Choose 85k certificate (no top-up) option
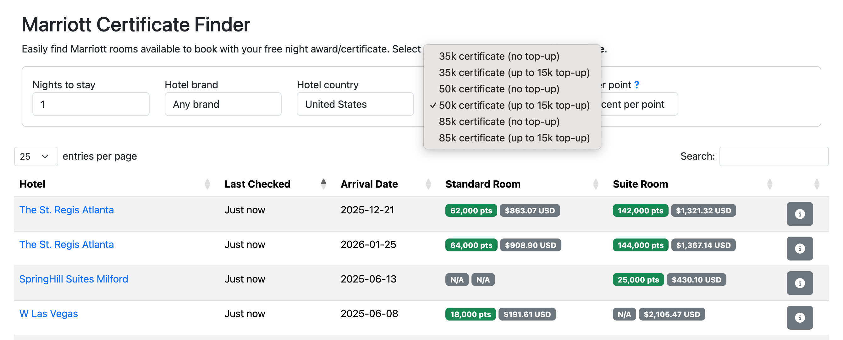843x340 pixels. click(x=512, y=122)
